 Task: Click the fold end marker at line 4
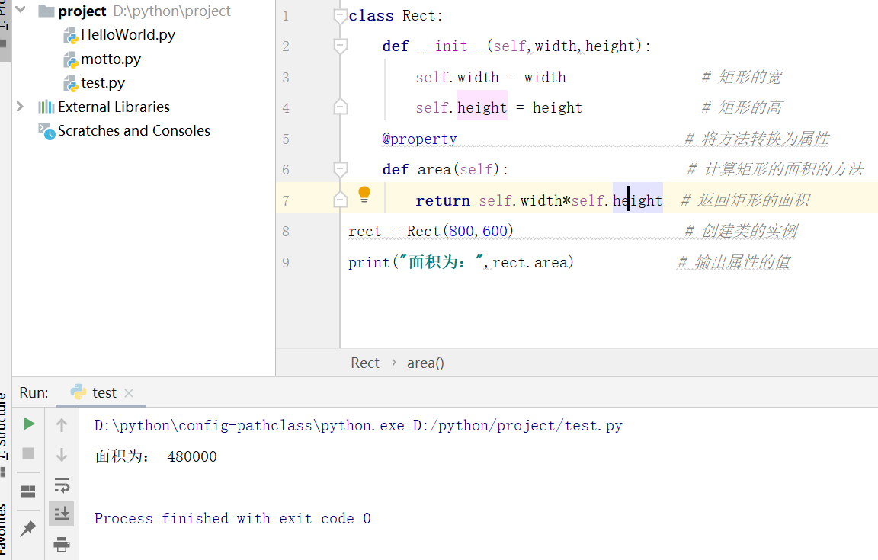(x=341, y=107)
